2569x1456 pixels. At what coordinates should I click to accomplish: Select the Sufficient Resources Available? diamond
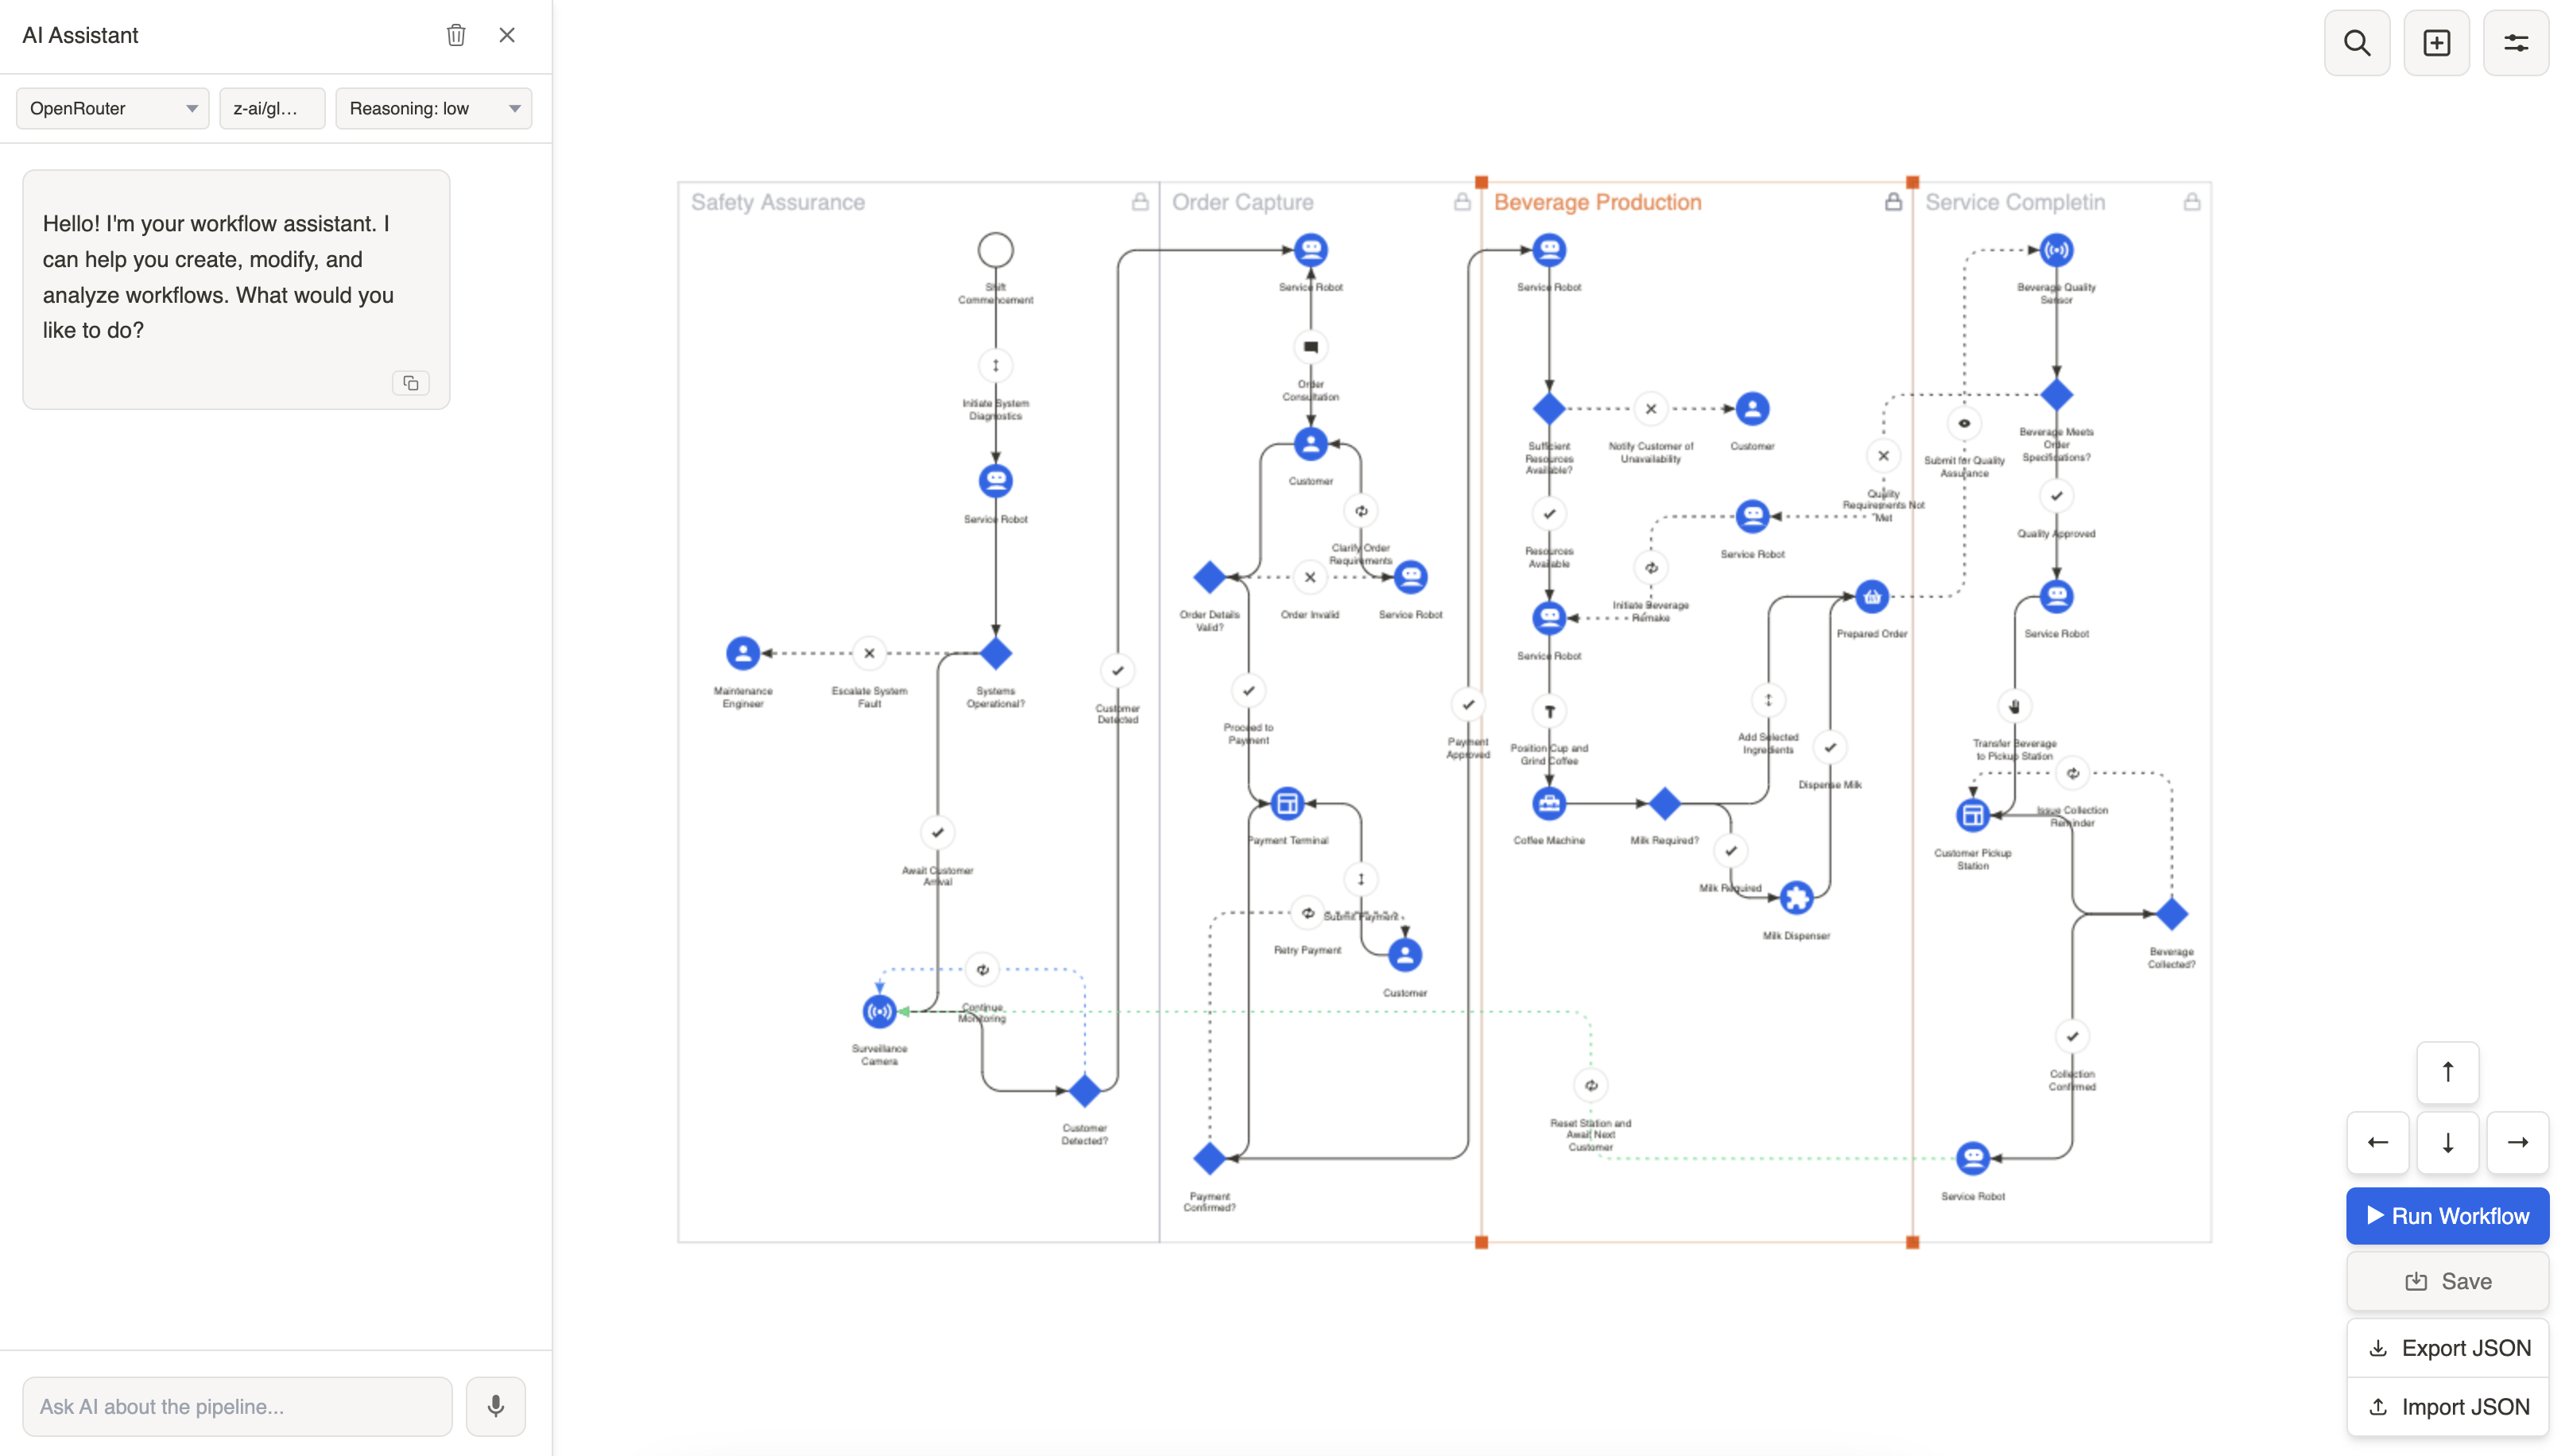click(x=1548, y=409)
